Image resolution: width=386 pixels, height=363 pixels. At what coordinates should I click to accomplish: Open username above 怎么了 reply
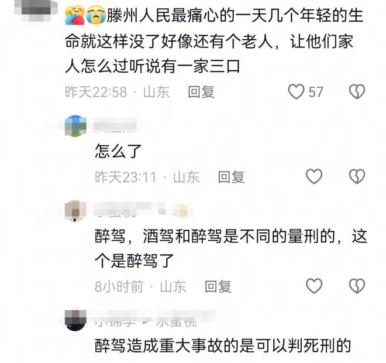(115, 125)
